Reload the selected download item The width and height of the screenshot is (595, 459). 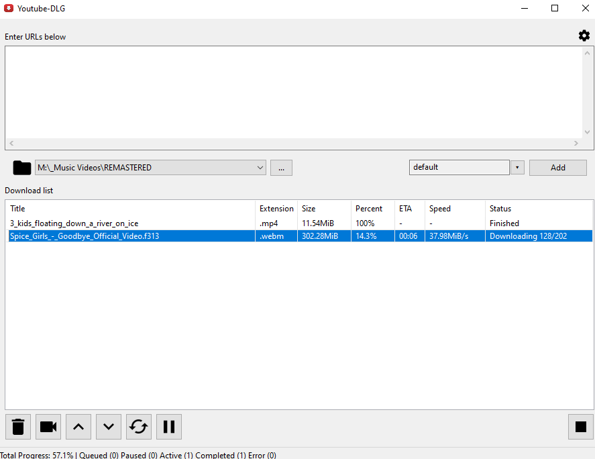click(138, 427)
